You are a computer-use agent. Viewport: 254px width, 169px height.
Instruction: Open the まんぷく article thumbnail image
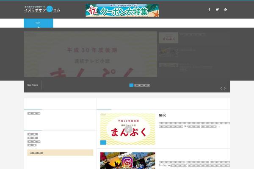pyautogui.click(x=128, y=129)
